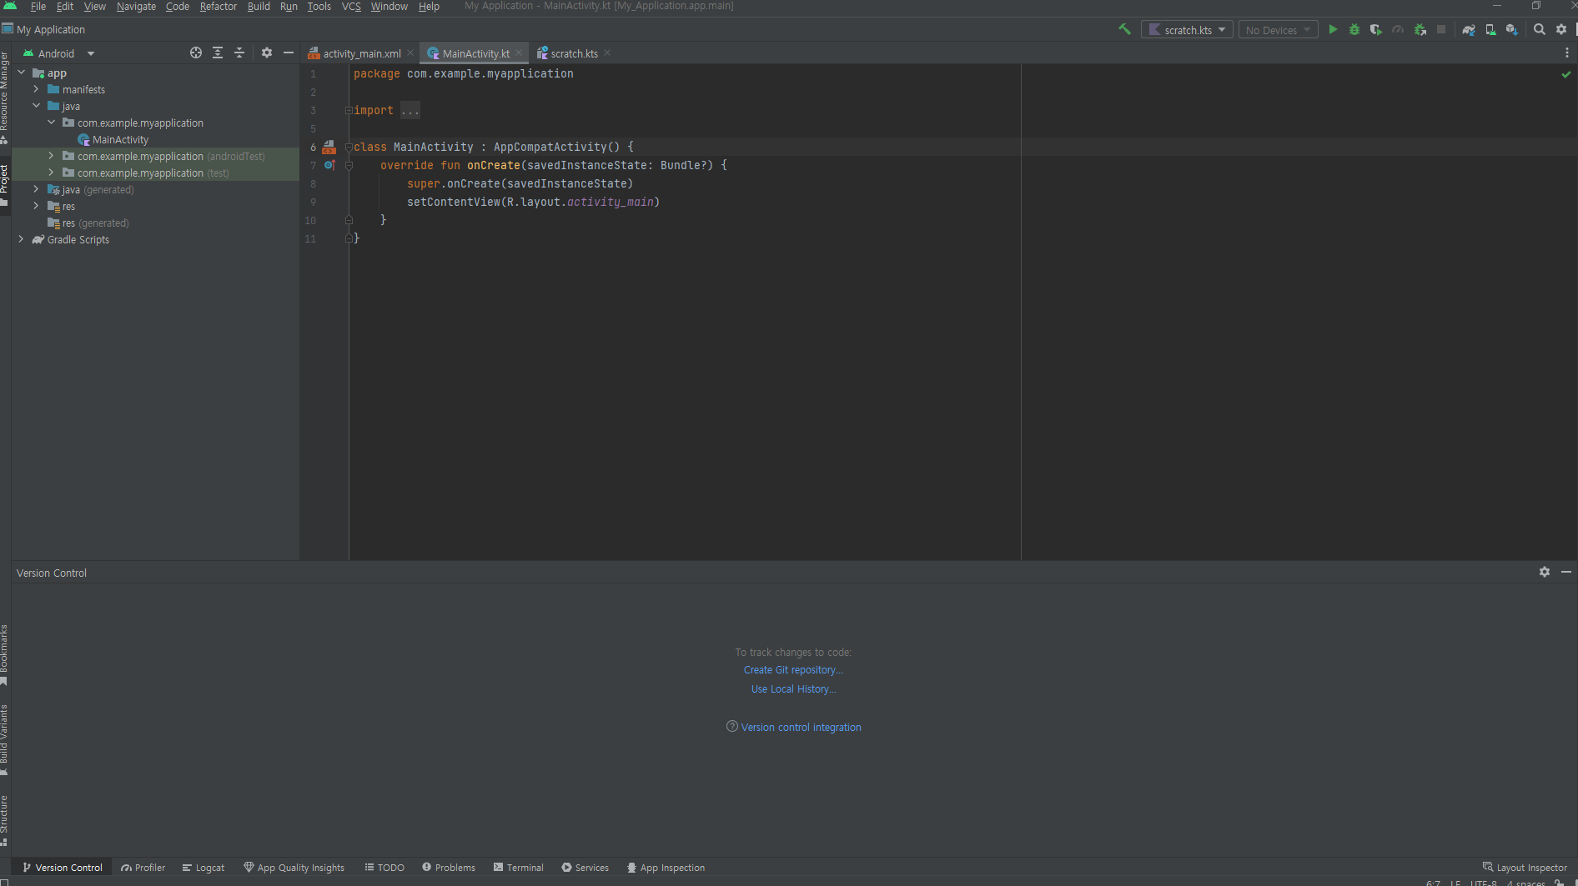Viewport: 1578px width, 886px height.
Task: Hide the Project tool window
Action: click(289, 53)
